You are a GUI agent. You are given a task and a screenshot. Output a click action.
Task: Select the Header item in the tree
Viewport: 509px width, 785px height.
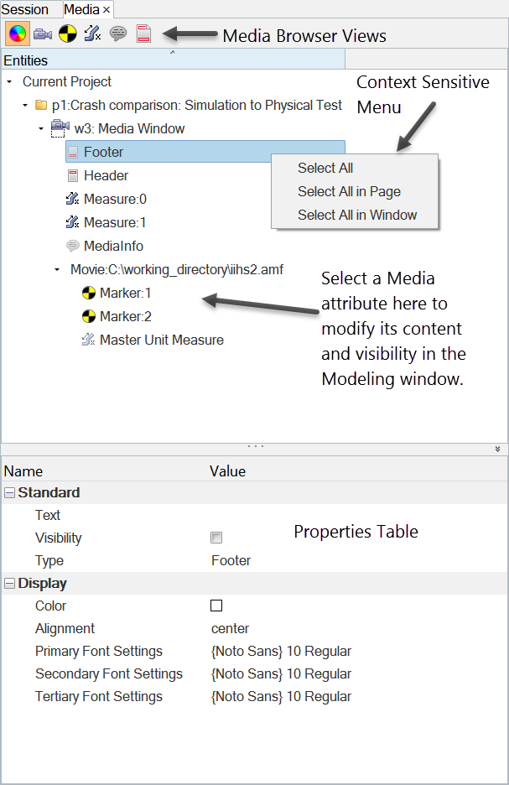click(x=106, y=176)
